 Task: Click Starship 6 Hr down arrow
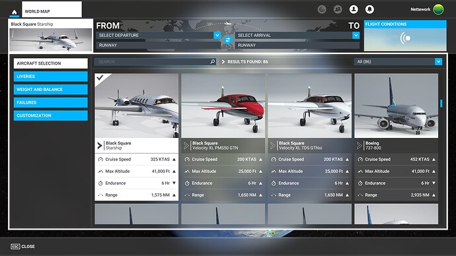click(x=174, y=183)
